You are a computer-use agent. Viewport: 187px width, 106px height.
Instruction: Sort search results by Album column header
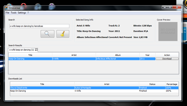click(x=118, y=55)
